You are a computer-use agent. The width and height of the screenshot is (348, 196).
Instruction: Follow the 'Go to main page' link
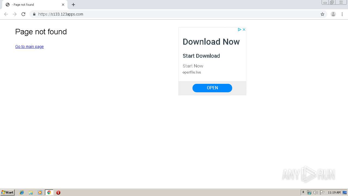29,47
